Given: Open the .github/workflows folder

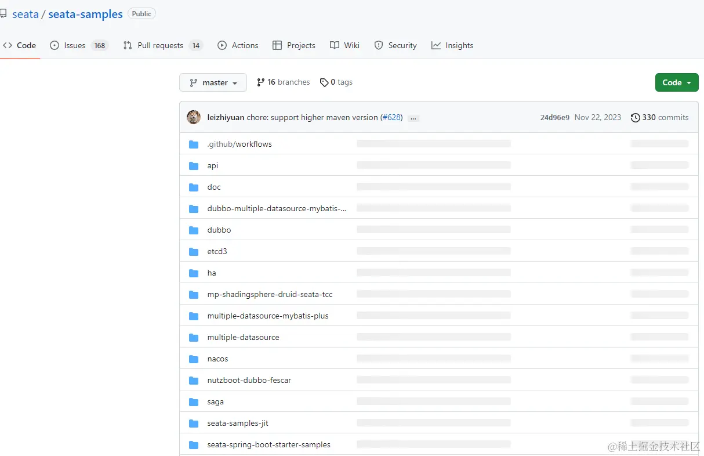Looking at the screenshot, I should (x=239, y=144).
